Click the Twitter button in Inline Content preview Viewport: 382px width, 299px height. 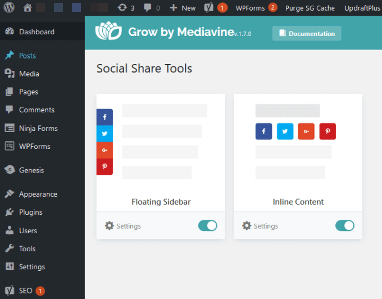pos(285,132)
